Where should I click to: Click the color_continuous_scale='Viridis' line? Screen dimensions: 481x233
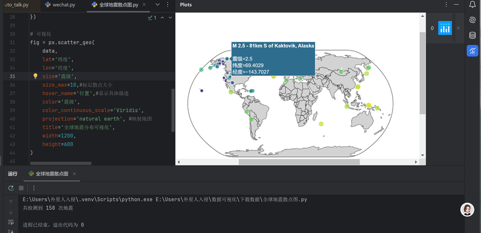click(x=93, y=110)
